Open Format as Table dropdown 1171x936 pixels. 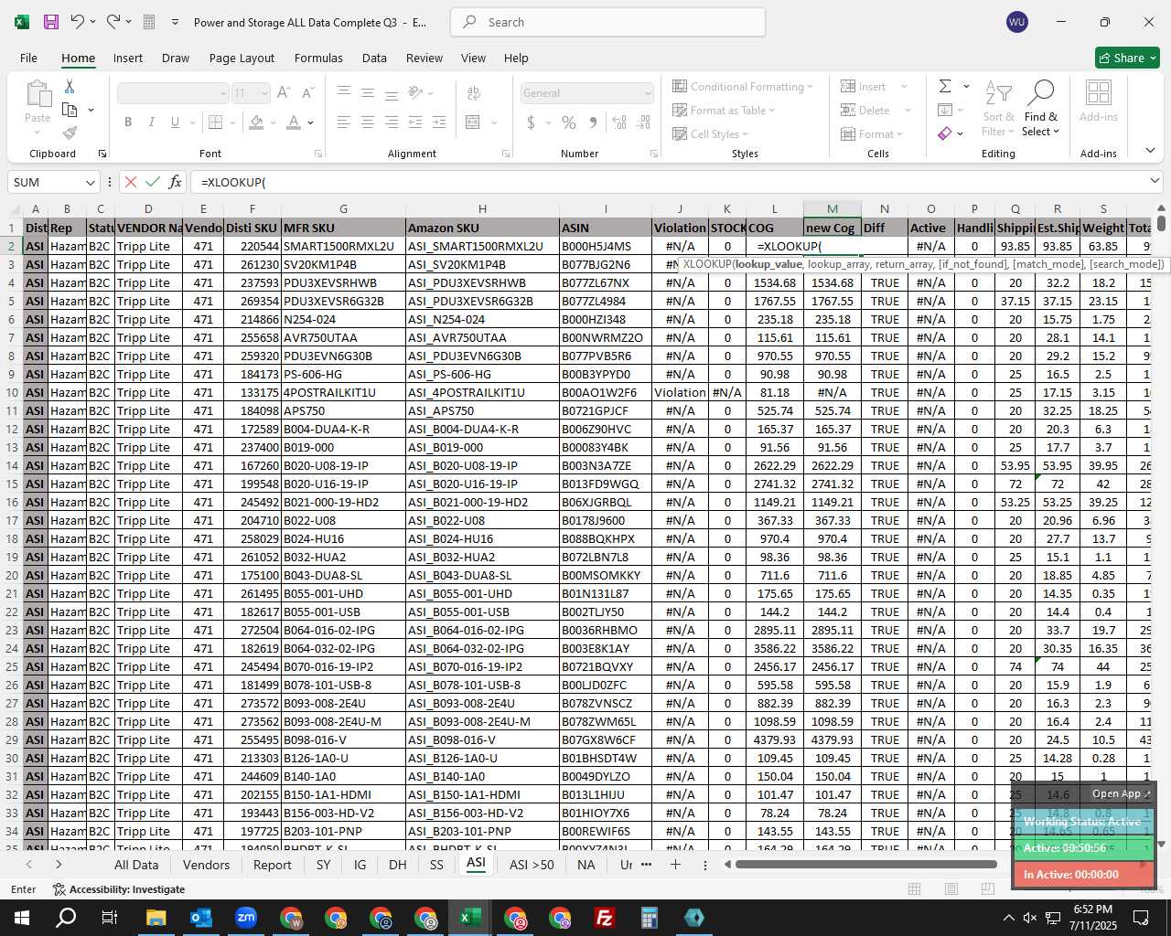[724, 110]
